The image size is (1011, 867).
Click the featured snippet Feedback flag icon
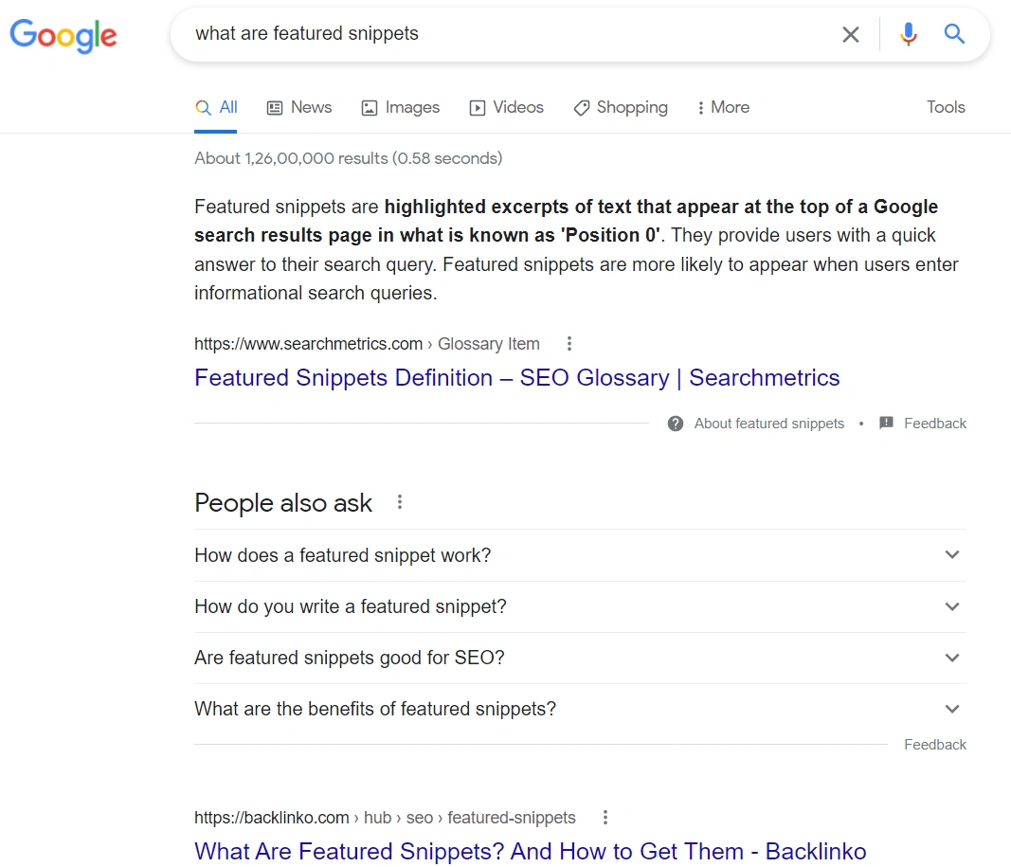[887, 424]
